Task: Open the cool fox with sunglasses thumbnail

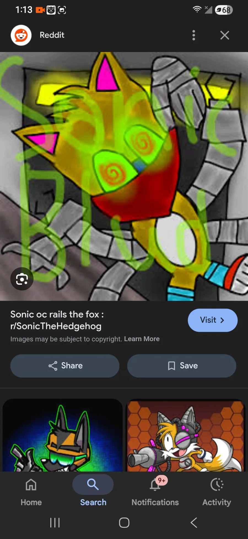Action: click(x=63, y=435)
